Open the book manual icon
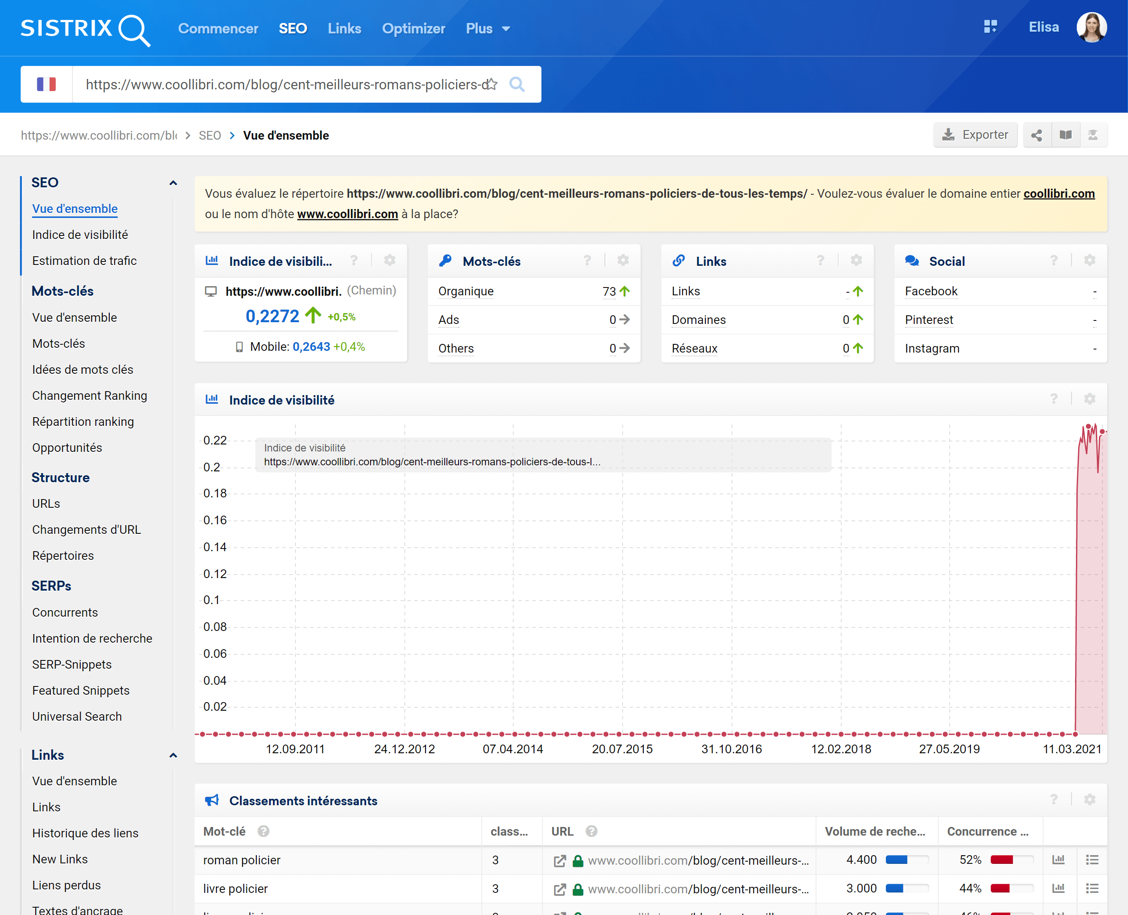The image size is (1128, 915). click(x=1065, y=135)
